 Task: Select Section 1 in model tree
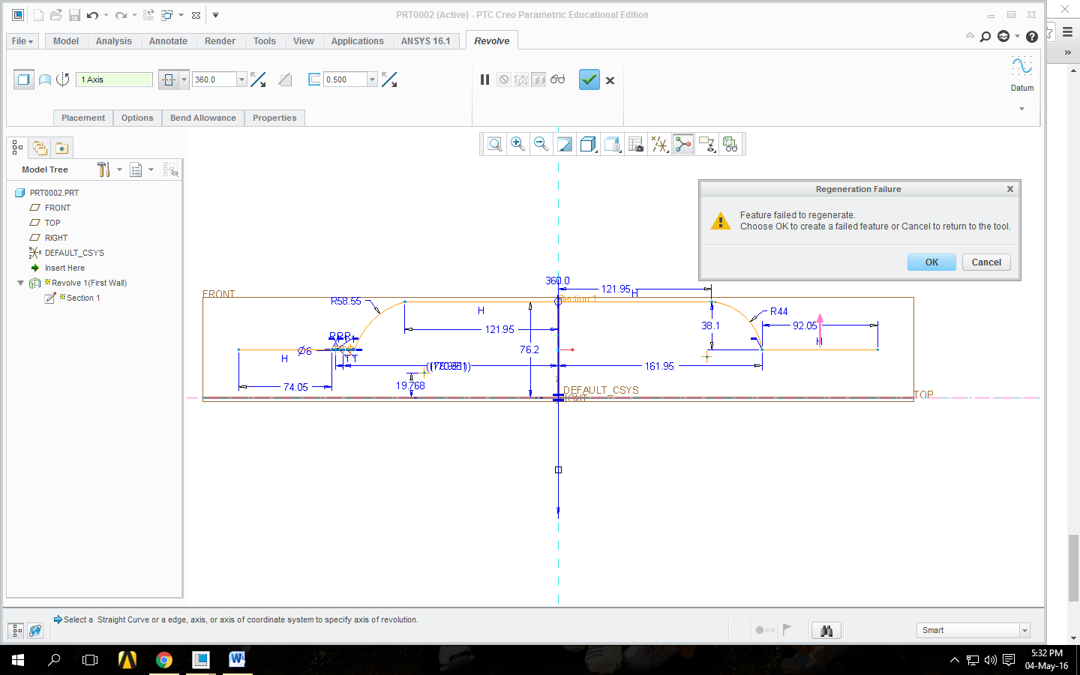tap(82, 298)
